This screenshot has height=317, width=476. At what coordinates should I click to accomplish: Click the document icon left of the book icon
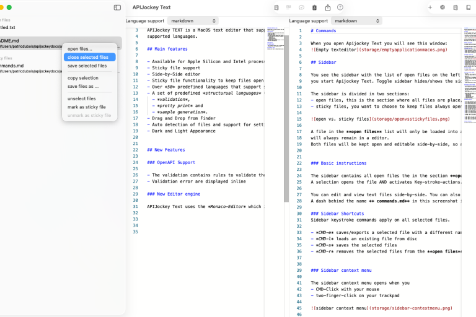click(456, 7)
